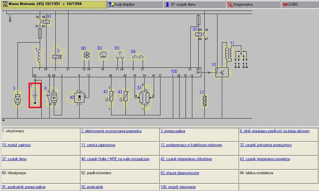319x191 pixels.
Task: Select injector component 1 in diagram
Action: point(39,56)
